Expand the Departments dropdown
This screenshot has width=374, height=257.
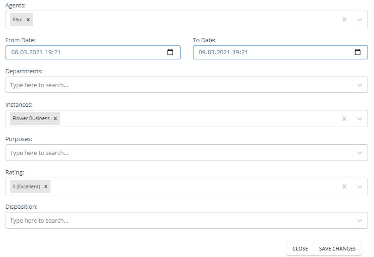[x=360, y=85]
